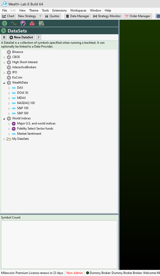Open the Workspaces menu

click(78, 10)
